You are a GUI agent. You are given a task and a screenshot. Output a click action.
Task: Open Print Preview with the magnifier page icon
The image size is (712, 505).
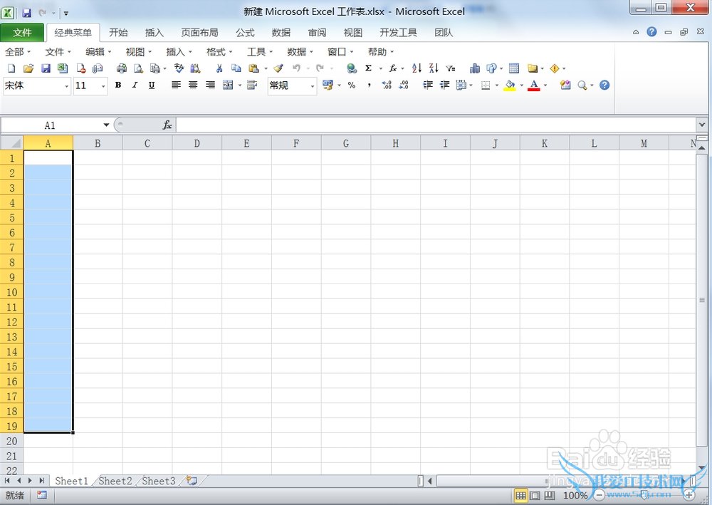(x=139, y=68)
